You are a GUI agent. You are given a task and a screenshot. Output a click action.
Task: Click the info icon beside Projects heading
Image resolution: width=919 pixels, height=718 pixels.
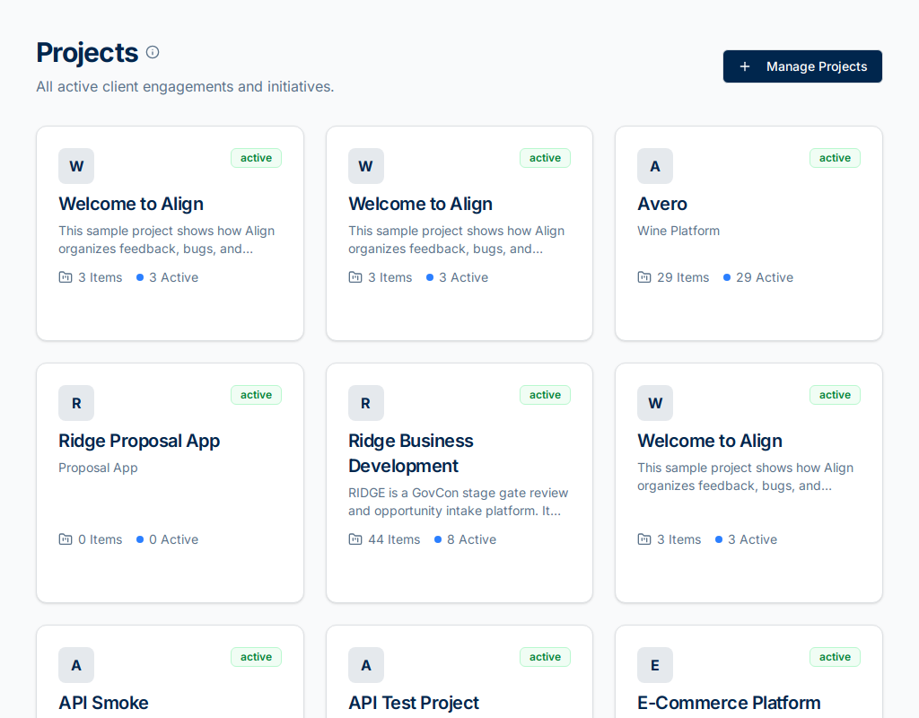pos(153,52)
